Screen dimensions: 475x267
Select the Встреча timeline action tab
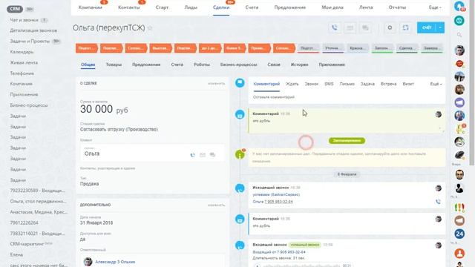(x=388, y=84)
